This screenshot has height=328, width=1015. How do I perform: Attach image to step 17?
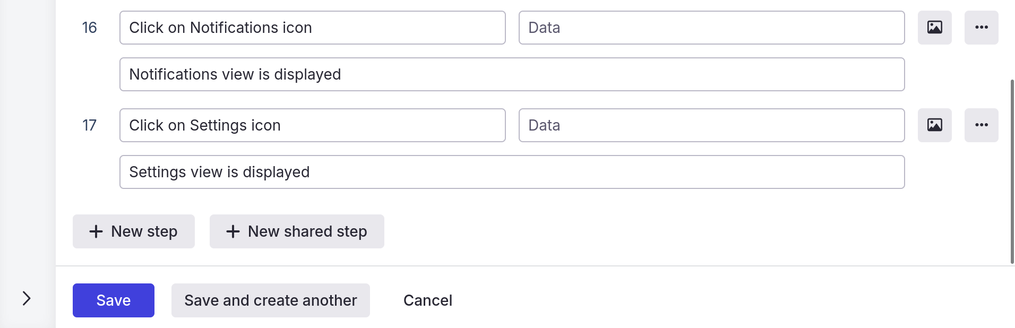(x=934, y=125)
